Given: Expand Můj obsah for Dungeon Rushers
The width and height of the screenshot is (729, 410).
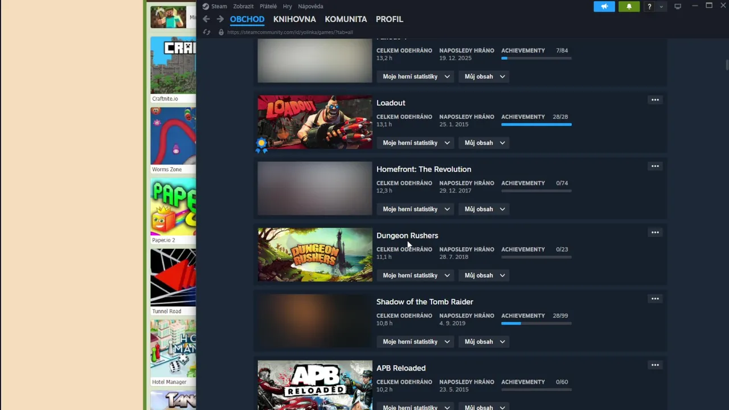Looking at the screenshot, I should click(484, 276).
